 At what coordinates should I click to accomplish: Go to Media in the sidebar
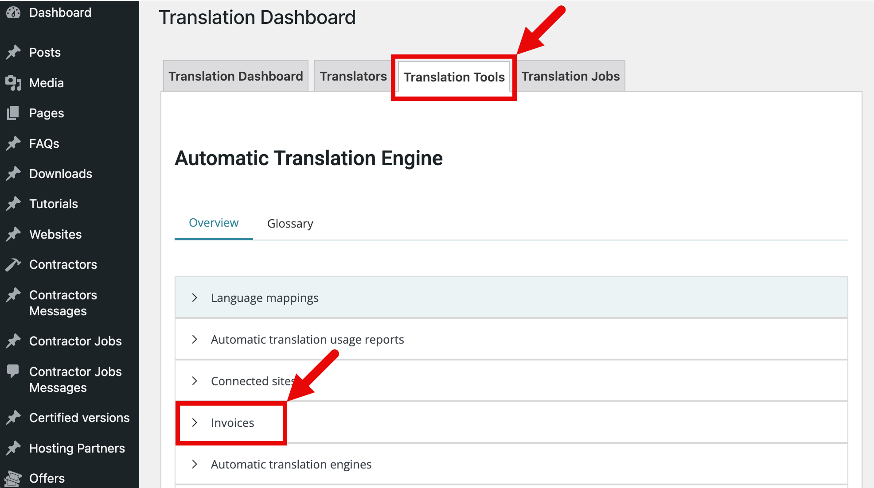click(47, 83)
